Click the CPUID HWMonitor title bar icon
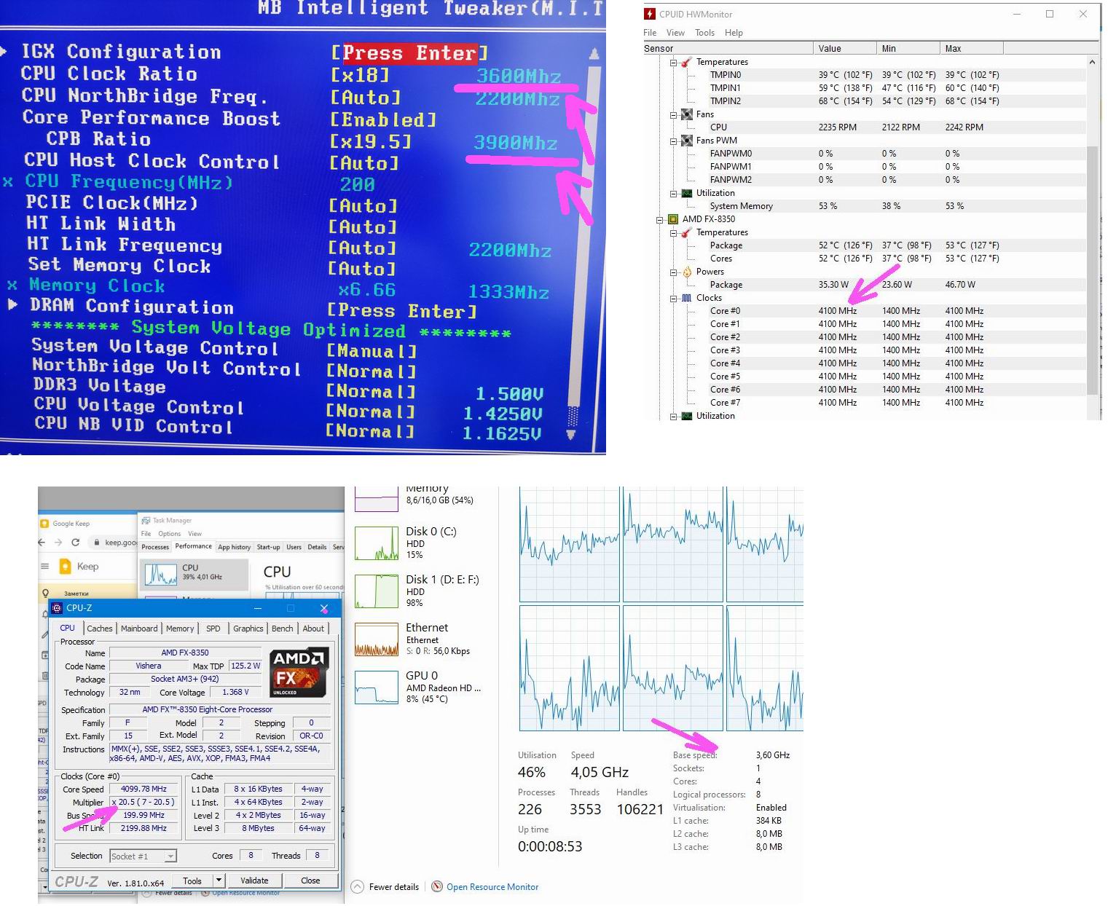This screenshot has width=1116, height=906. [650, 14]
